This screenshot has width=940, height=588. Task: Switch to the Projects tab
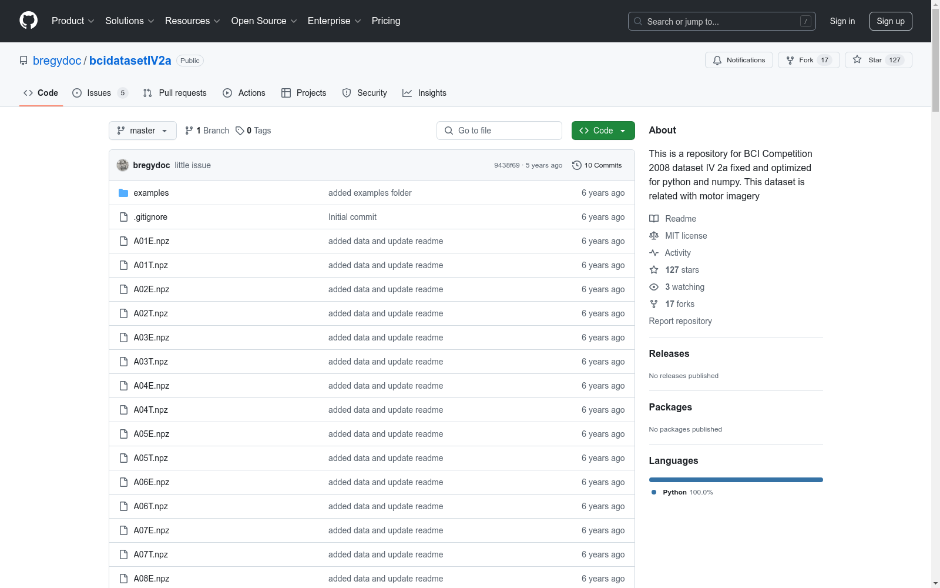[304, 93]
